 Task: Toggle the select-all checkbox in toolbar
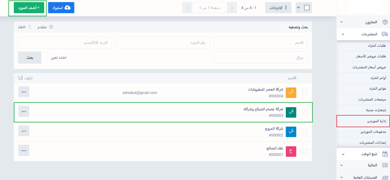click(x=307, y=8)
